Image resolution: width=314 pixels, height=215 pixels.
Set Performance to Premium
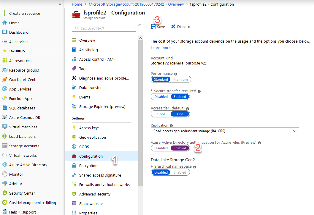[181, 79]
